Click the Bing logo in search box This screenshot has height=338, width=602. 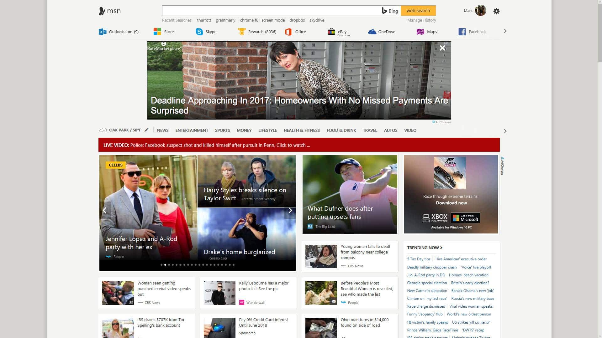tap(390, 11)
